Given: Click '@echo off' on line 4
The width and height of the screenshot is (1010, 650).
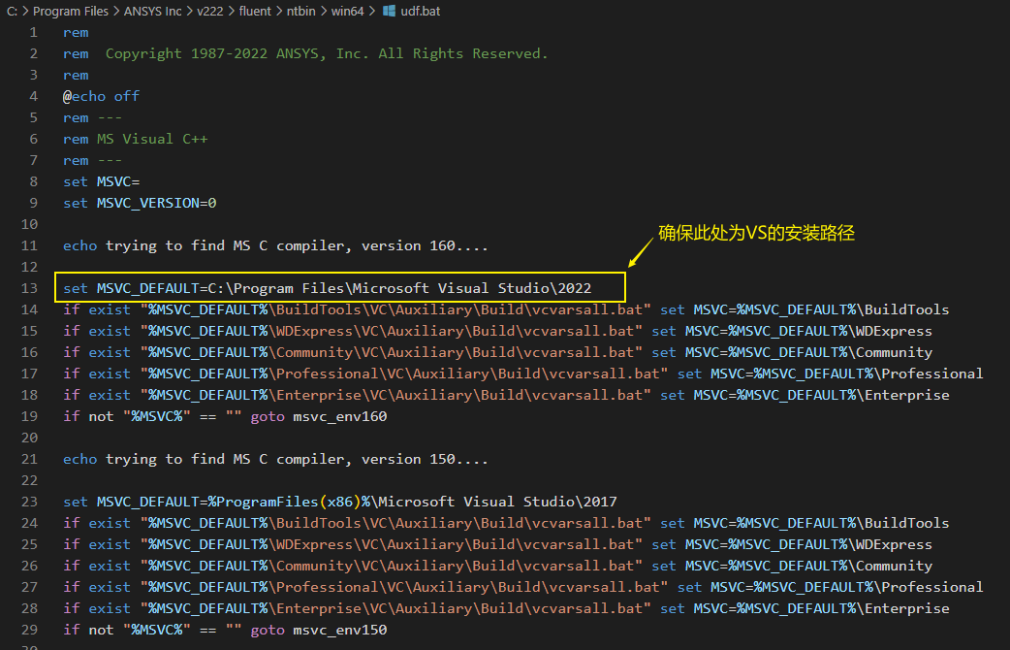Looking at the screenshot, I should coord(101,96).
